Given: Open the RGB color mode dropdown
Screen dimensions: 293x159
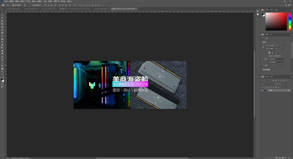Looking at the screenshot, I should [277, 59].
